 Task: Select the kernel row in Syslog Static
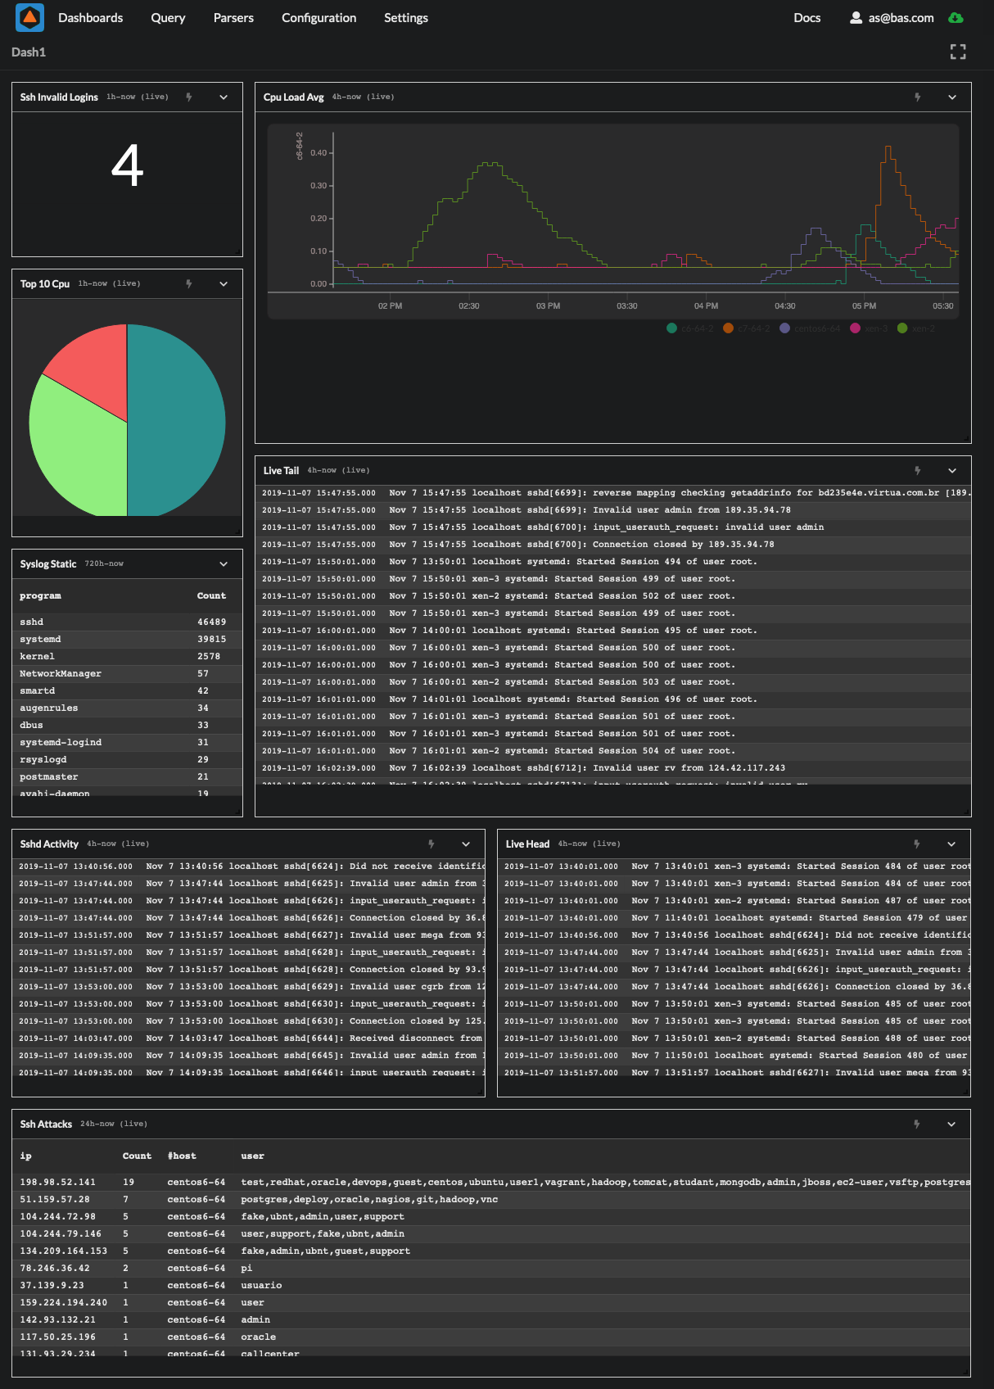(x=127, y=657)
